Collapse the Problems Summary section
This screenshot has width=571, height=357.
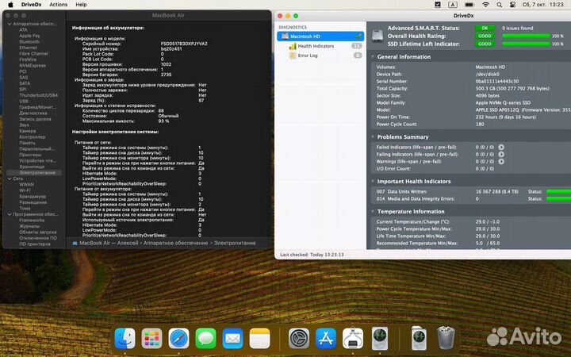(373, 137)
